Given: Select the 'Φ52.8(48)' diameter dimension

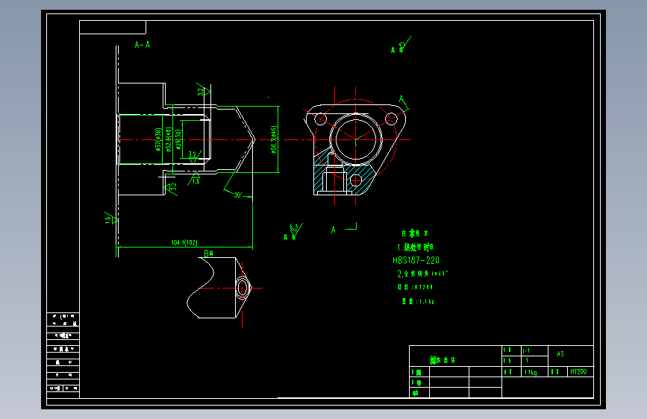Looking at the screenshot, I should (168, 139).
